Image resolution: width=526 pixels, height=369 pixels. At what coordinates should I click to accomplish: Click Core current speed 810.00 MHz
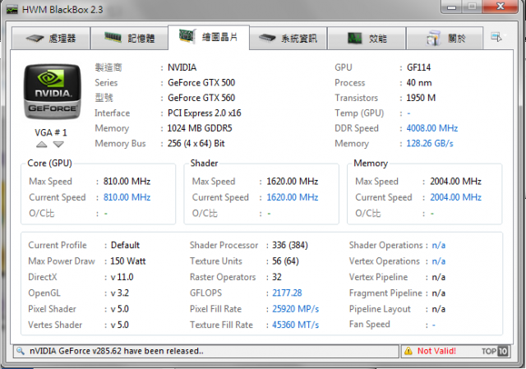click(x=127, y=197)
